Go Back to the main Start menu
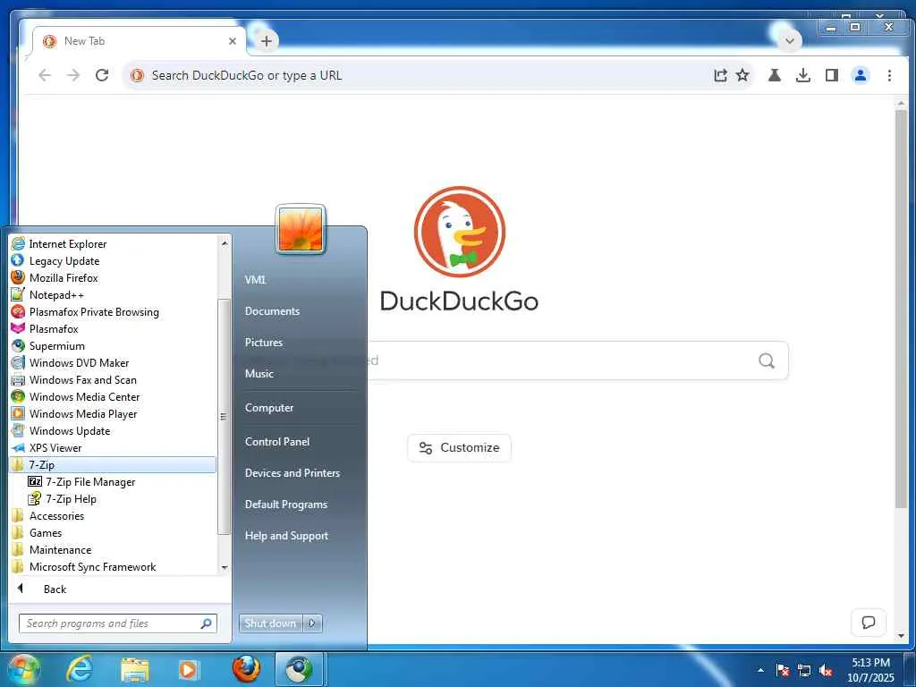The width and height of the screenshot is (916, 687). click(119, 589)
